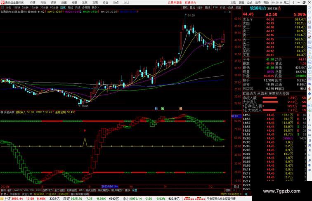Image resolution: width=312 pixels, height=201 pixels.
Task: Switch to 1分钟 chart period
Action: click(17, 7)
